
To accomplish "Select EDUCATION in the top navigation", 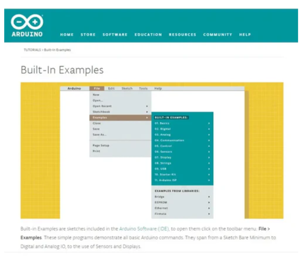I will pyautogui.click(x=148, y=35).
